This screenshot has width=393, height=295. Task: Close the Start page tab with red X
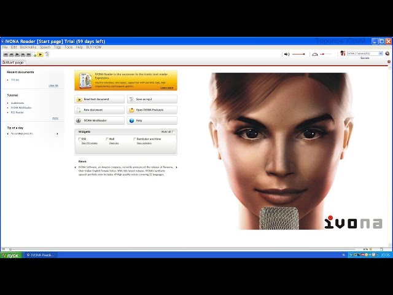tap(389, 61)
